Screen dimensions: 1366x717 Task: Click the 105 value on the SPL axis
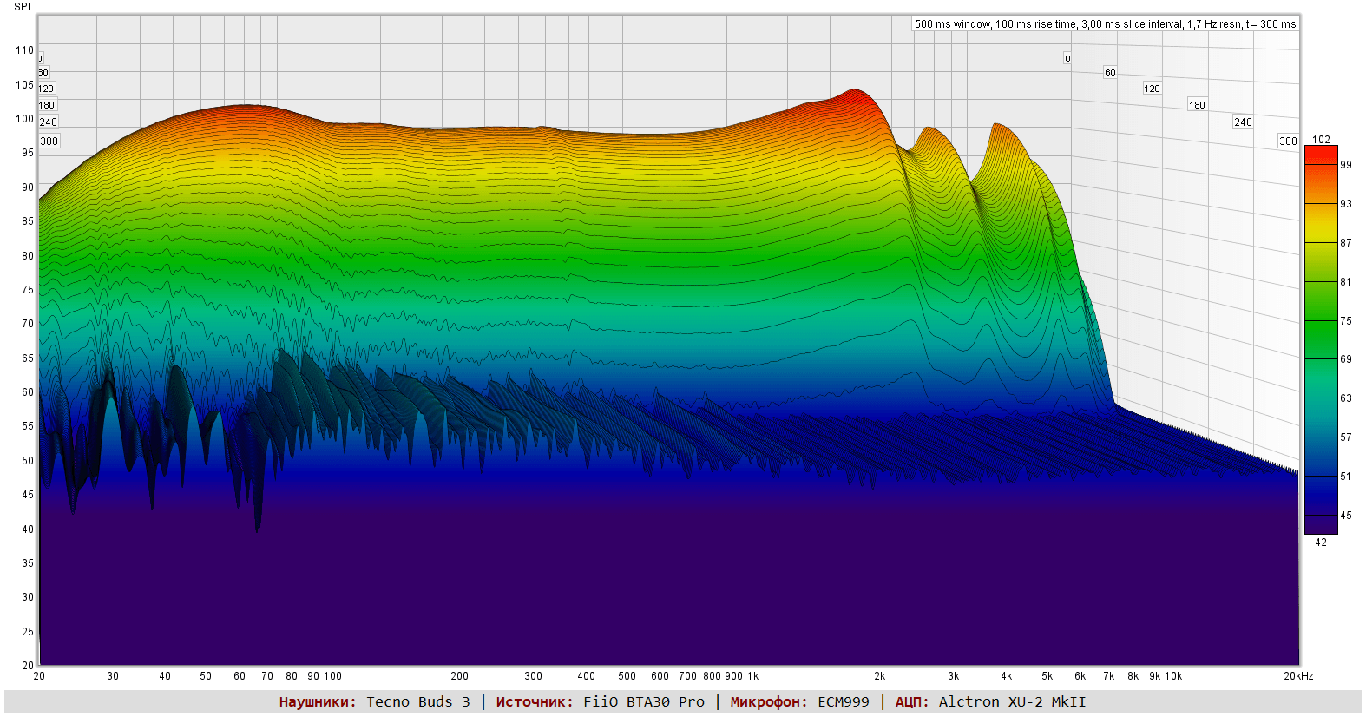24,85
